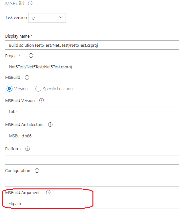Show info for MSBuild Architecture
This screenshot has width=179, height=211.
50,125
